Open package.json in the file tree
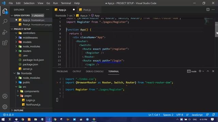 30,64
